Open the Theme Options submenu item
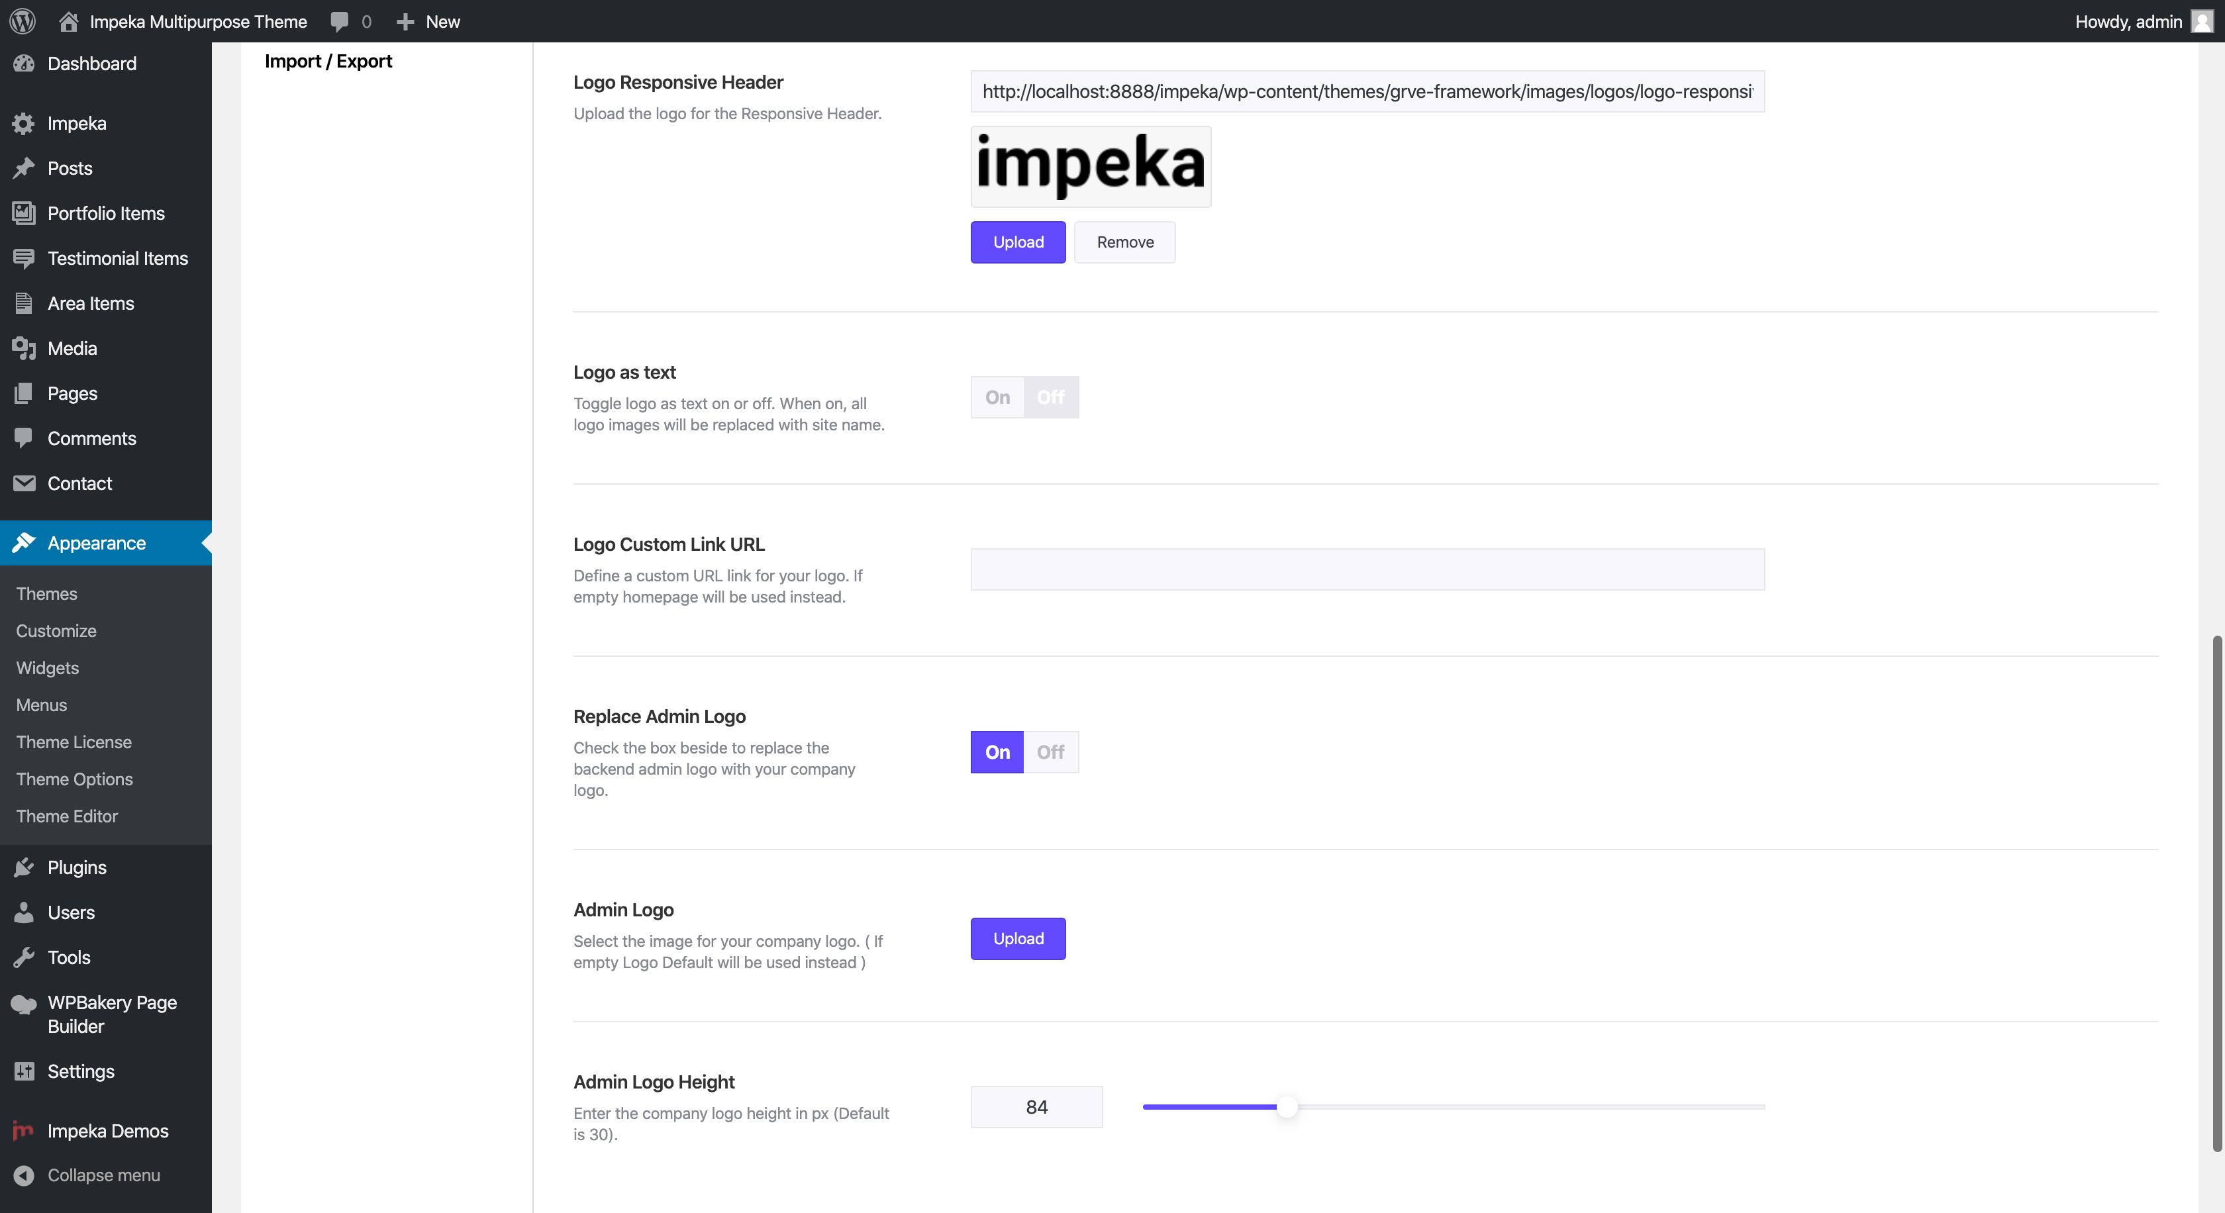 (x=74, y=779)
